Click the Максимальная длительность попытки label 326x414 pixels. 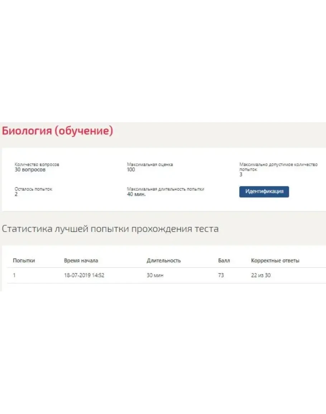[x=166, y=189]
